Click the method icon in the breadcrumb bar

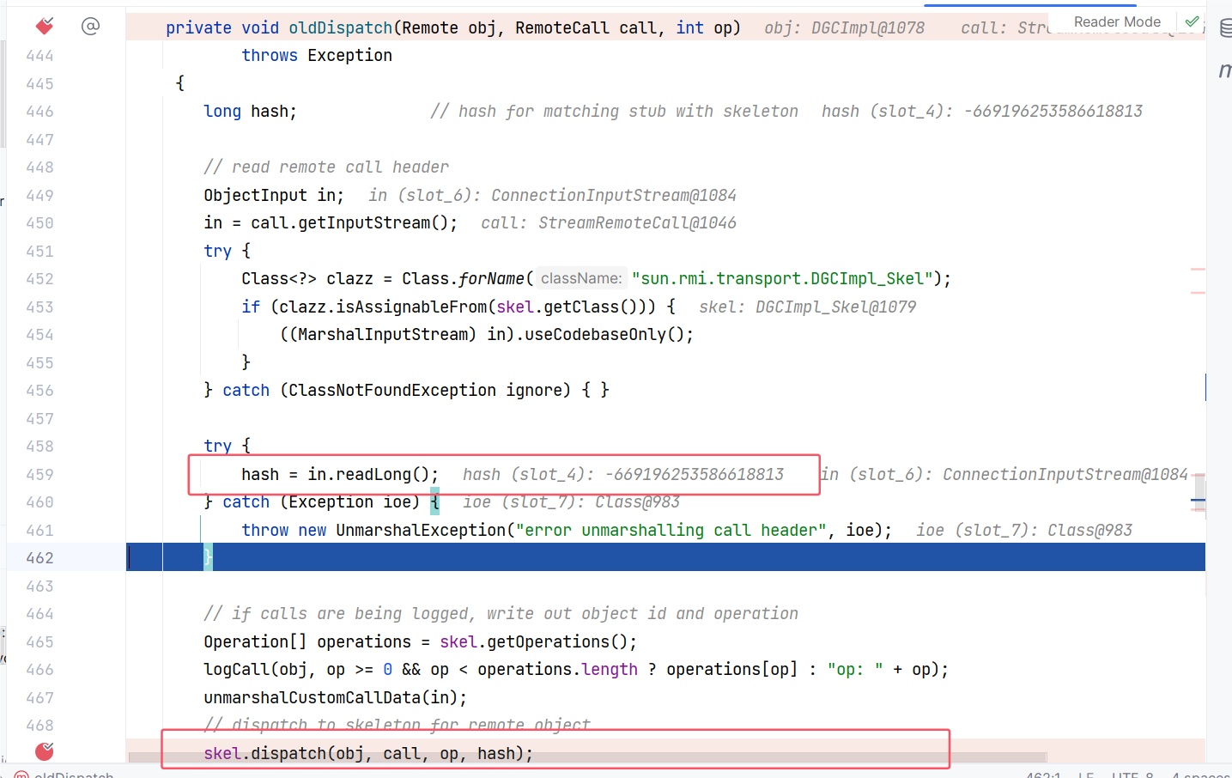(x=22, y=775)
